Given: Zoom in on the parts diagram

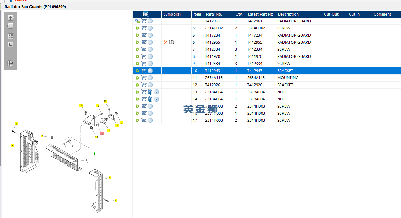Looking at the screenshot, I should 11,18.
